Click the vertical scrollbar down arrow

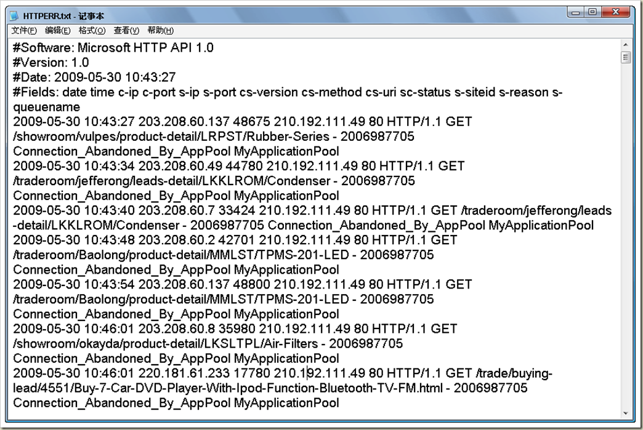[x=626, y=413]
